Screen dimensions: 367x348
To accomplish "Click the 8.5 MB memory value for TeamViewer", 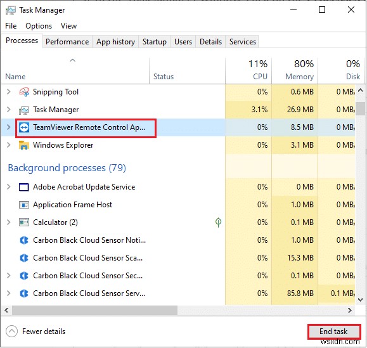I will (x=302, y=127).
